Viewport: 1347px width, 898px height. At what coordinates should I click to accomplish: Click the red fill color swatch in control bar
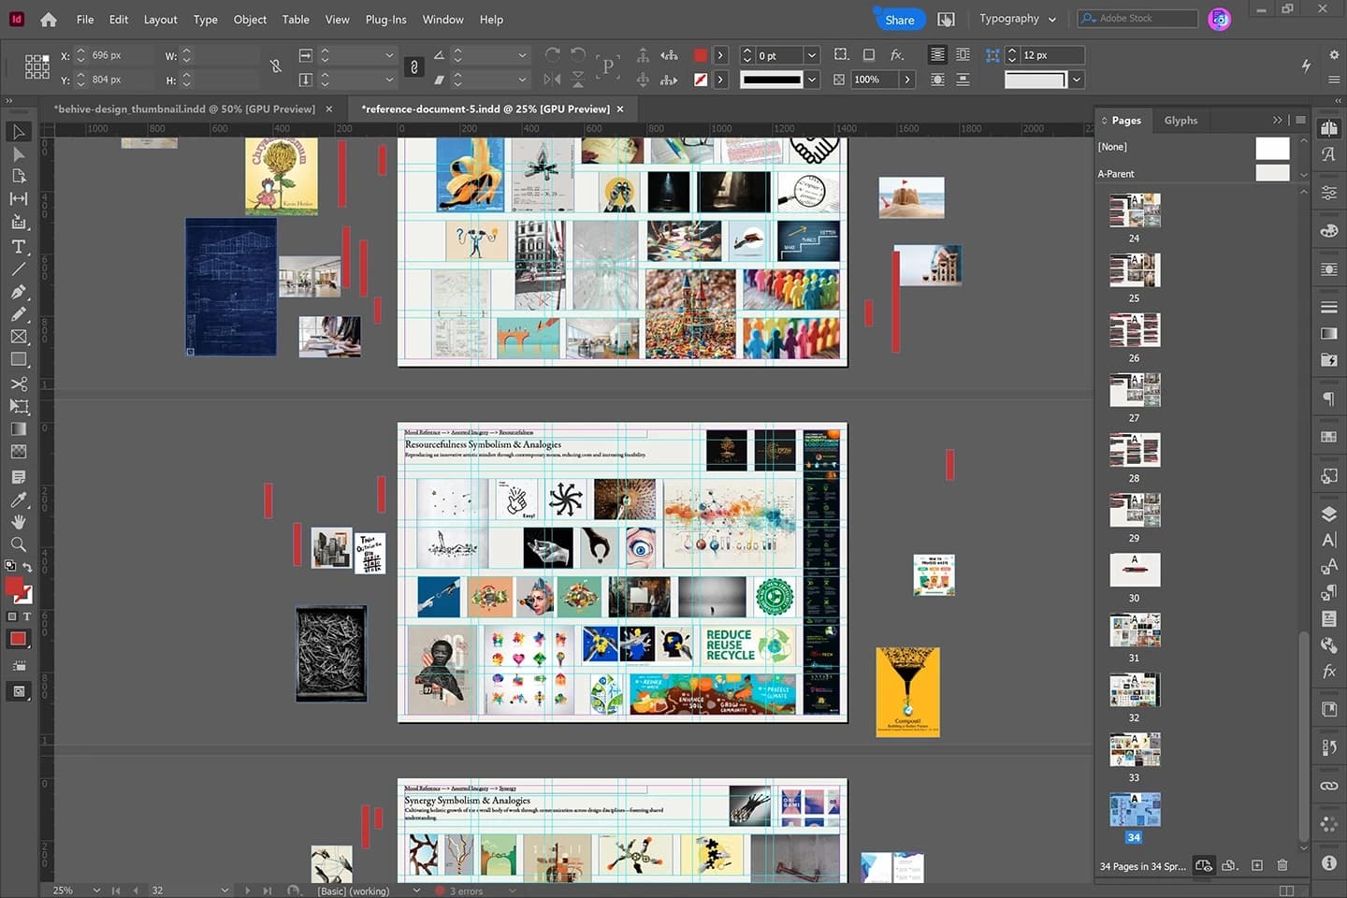point(700,55)
